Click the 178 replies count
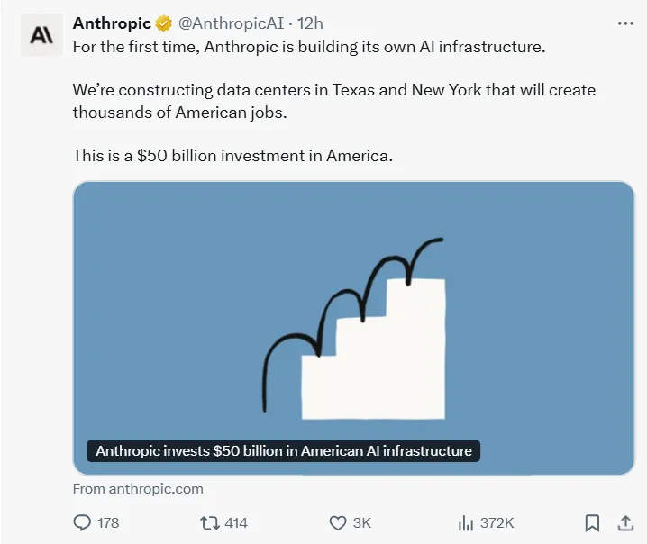Viewport: 647px width, 544px height. [x=108, y=522]
